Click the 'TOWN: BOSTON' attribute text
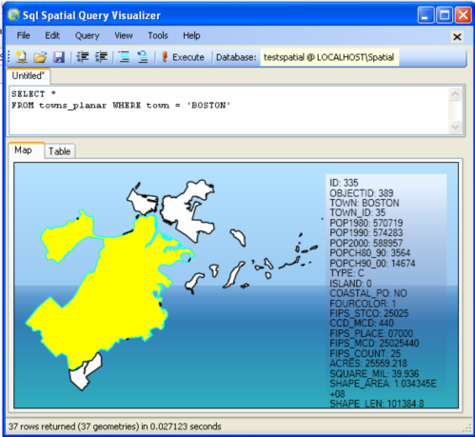Image resolution: width=475 pixels, height=437 pixels. pos(365,203)
